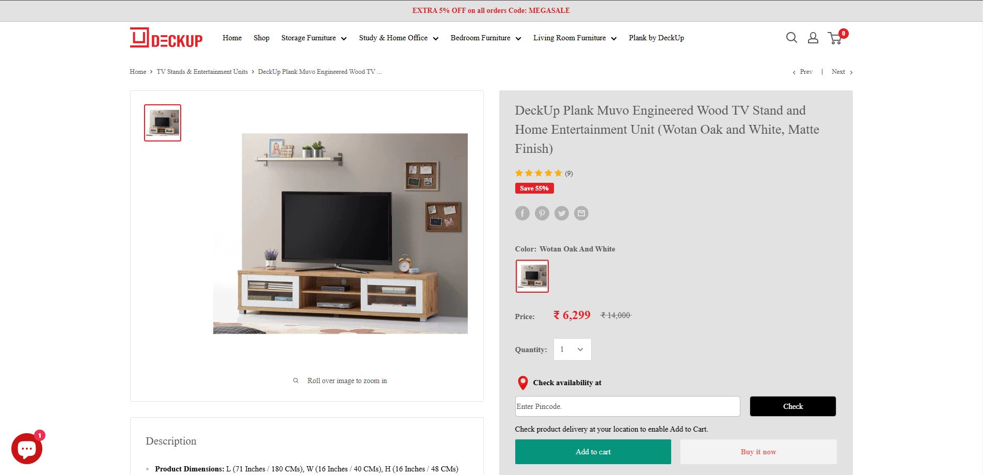Click the Enter Pincode field
The width and height of the screenshot is (983, 475).
tap(627, 406)
